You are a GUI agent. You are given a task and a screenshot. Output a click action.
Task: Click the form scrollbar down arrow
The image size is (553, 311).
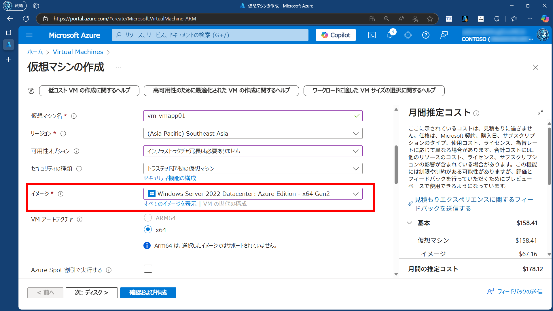pos(396,274)
